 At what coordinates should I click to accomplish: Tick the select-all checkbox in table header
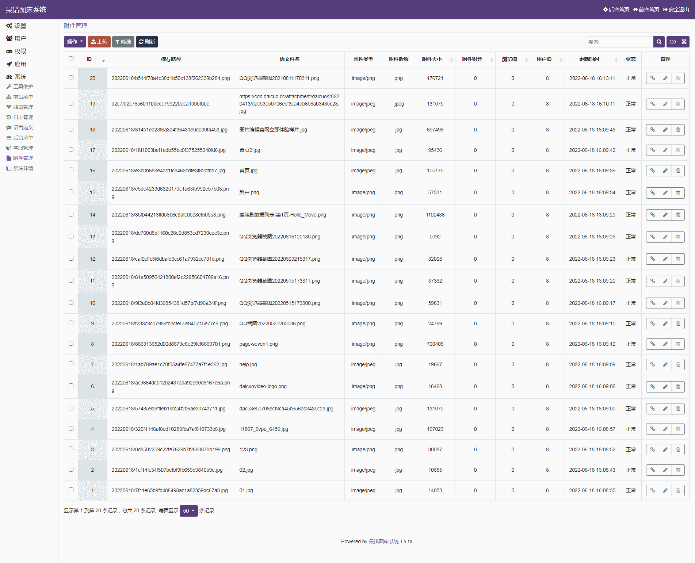click(x=71, y=59)
